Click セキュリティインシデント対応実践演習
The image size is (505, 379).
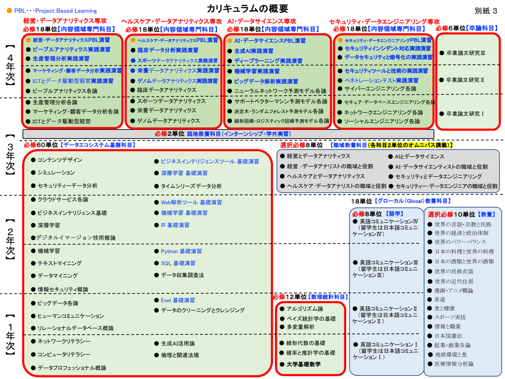tap(388, 49)
